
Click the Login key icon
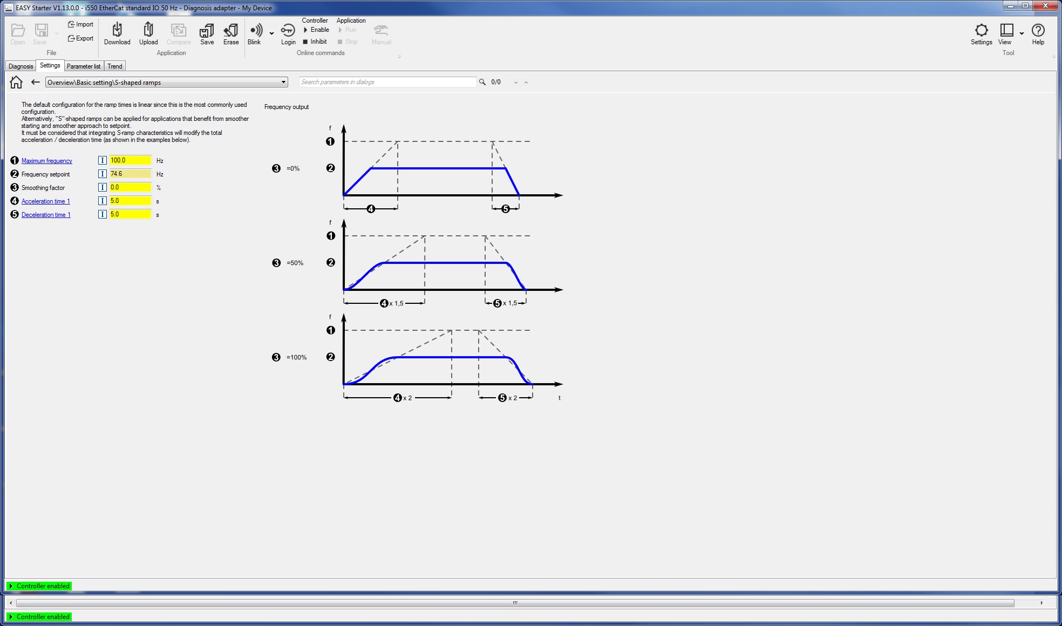pyautogui.click(x=288, y=31)
